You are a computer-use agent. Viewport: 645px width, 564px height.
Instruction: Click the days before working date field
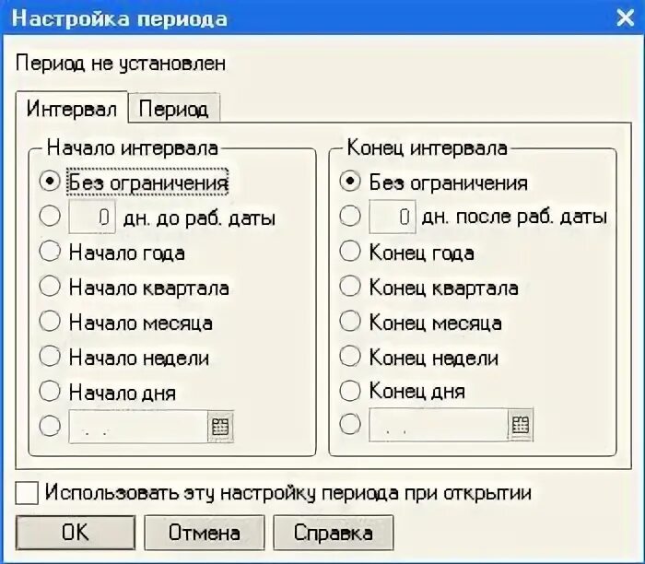pos(92,217)
